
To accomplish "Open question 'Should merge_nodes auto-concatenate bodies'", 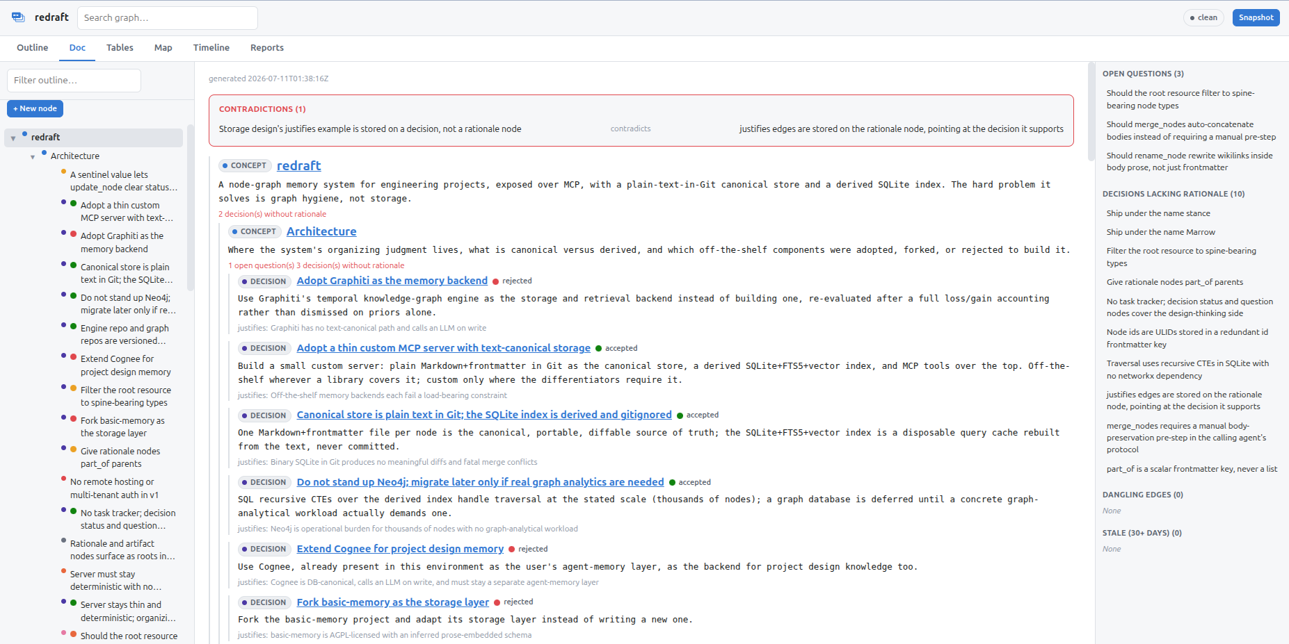I will (1191, 131).
